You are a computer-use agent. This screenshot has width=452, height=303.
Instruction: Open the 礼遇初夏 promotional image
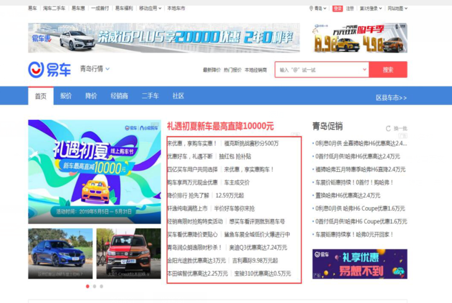95,172
